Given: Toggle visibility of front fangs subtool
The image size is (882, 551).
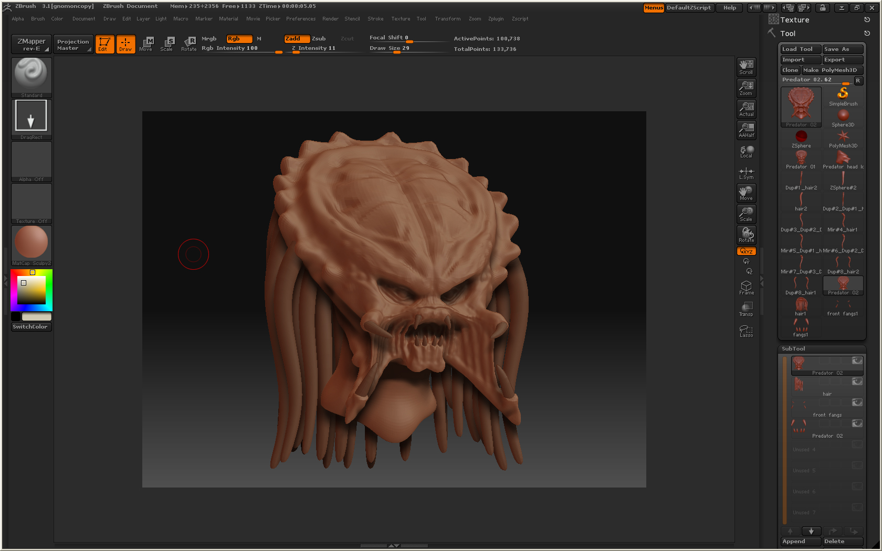Looking at the screenshot, I should tap(857, 402).
